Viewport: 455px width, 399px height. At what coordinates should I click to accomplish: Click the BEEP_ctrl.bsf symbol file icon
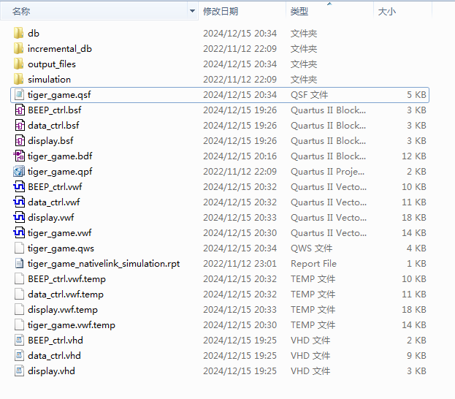(x=19, y=110)
